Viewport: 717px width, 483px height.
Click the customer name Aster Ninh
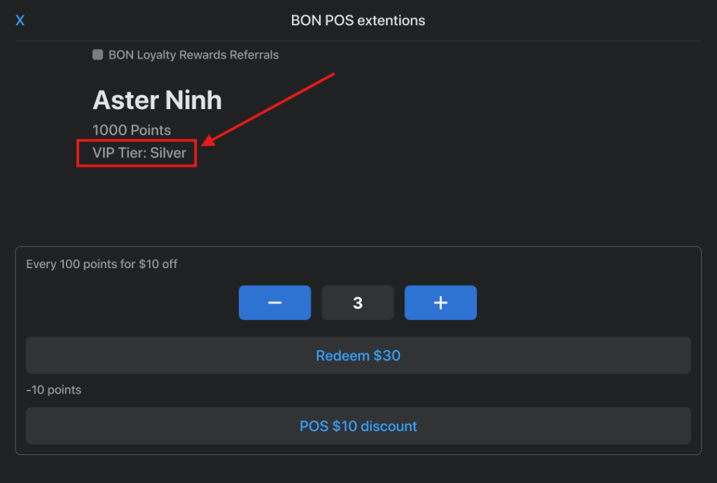point(157,100)
